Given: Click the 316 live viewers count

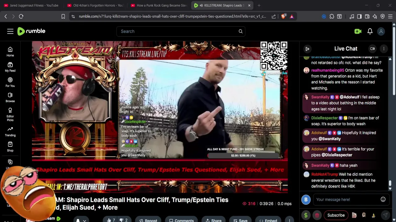Looking at the screenshot, I should coord(249,203).
